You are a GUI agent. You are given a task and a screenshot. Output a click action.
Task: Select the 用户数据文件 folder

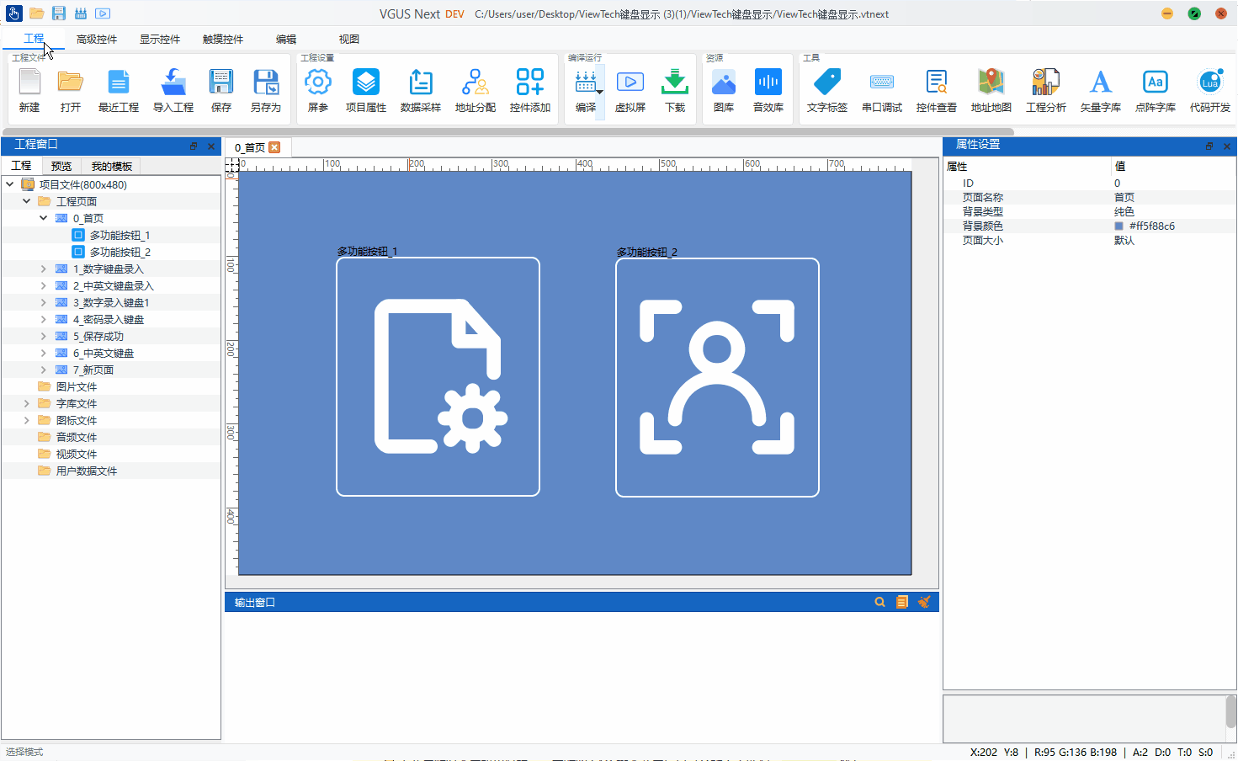coord(86,471)
